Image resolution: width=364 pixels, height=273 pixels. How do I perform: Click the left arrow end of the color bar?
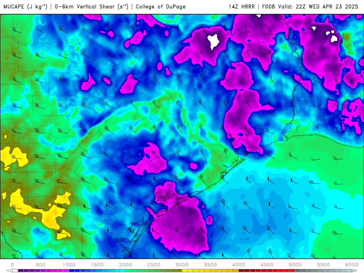[x=9, y=271]
